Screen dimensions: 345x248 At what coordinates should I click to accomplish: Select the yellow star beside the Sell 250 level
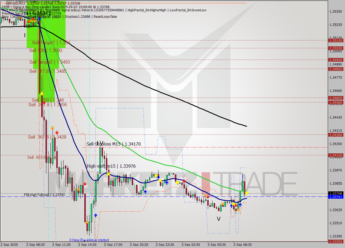pyautogui.click(x=42, y=93)
